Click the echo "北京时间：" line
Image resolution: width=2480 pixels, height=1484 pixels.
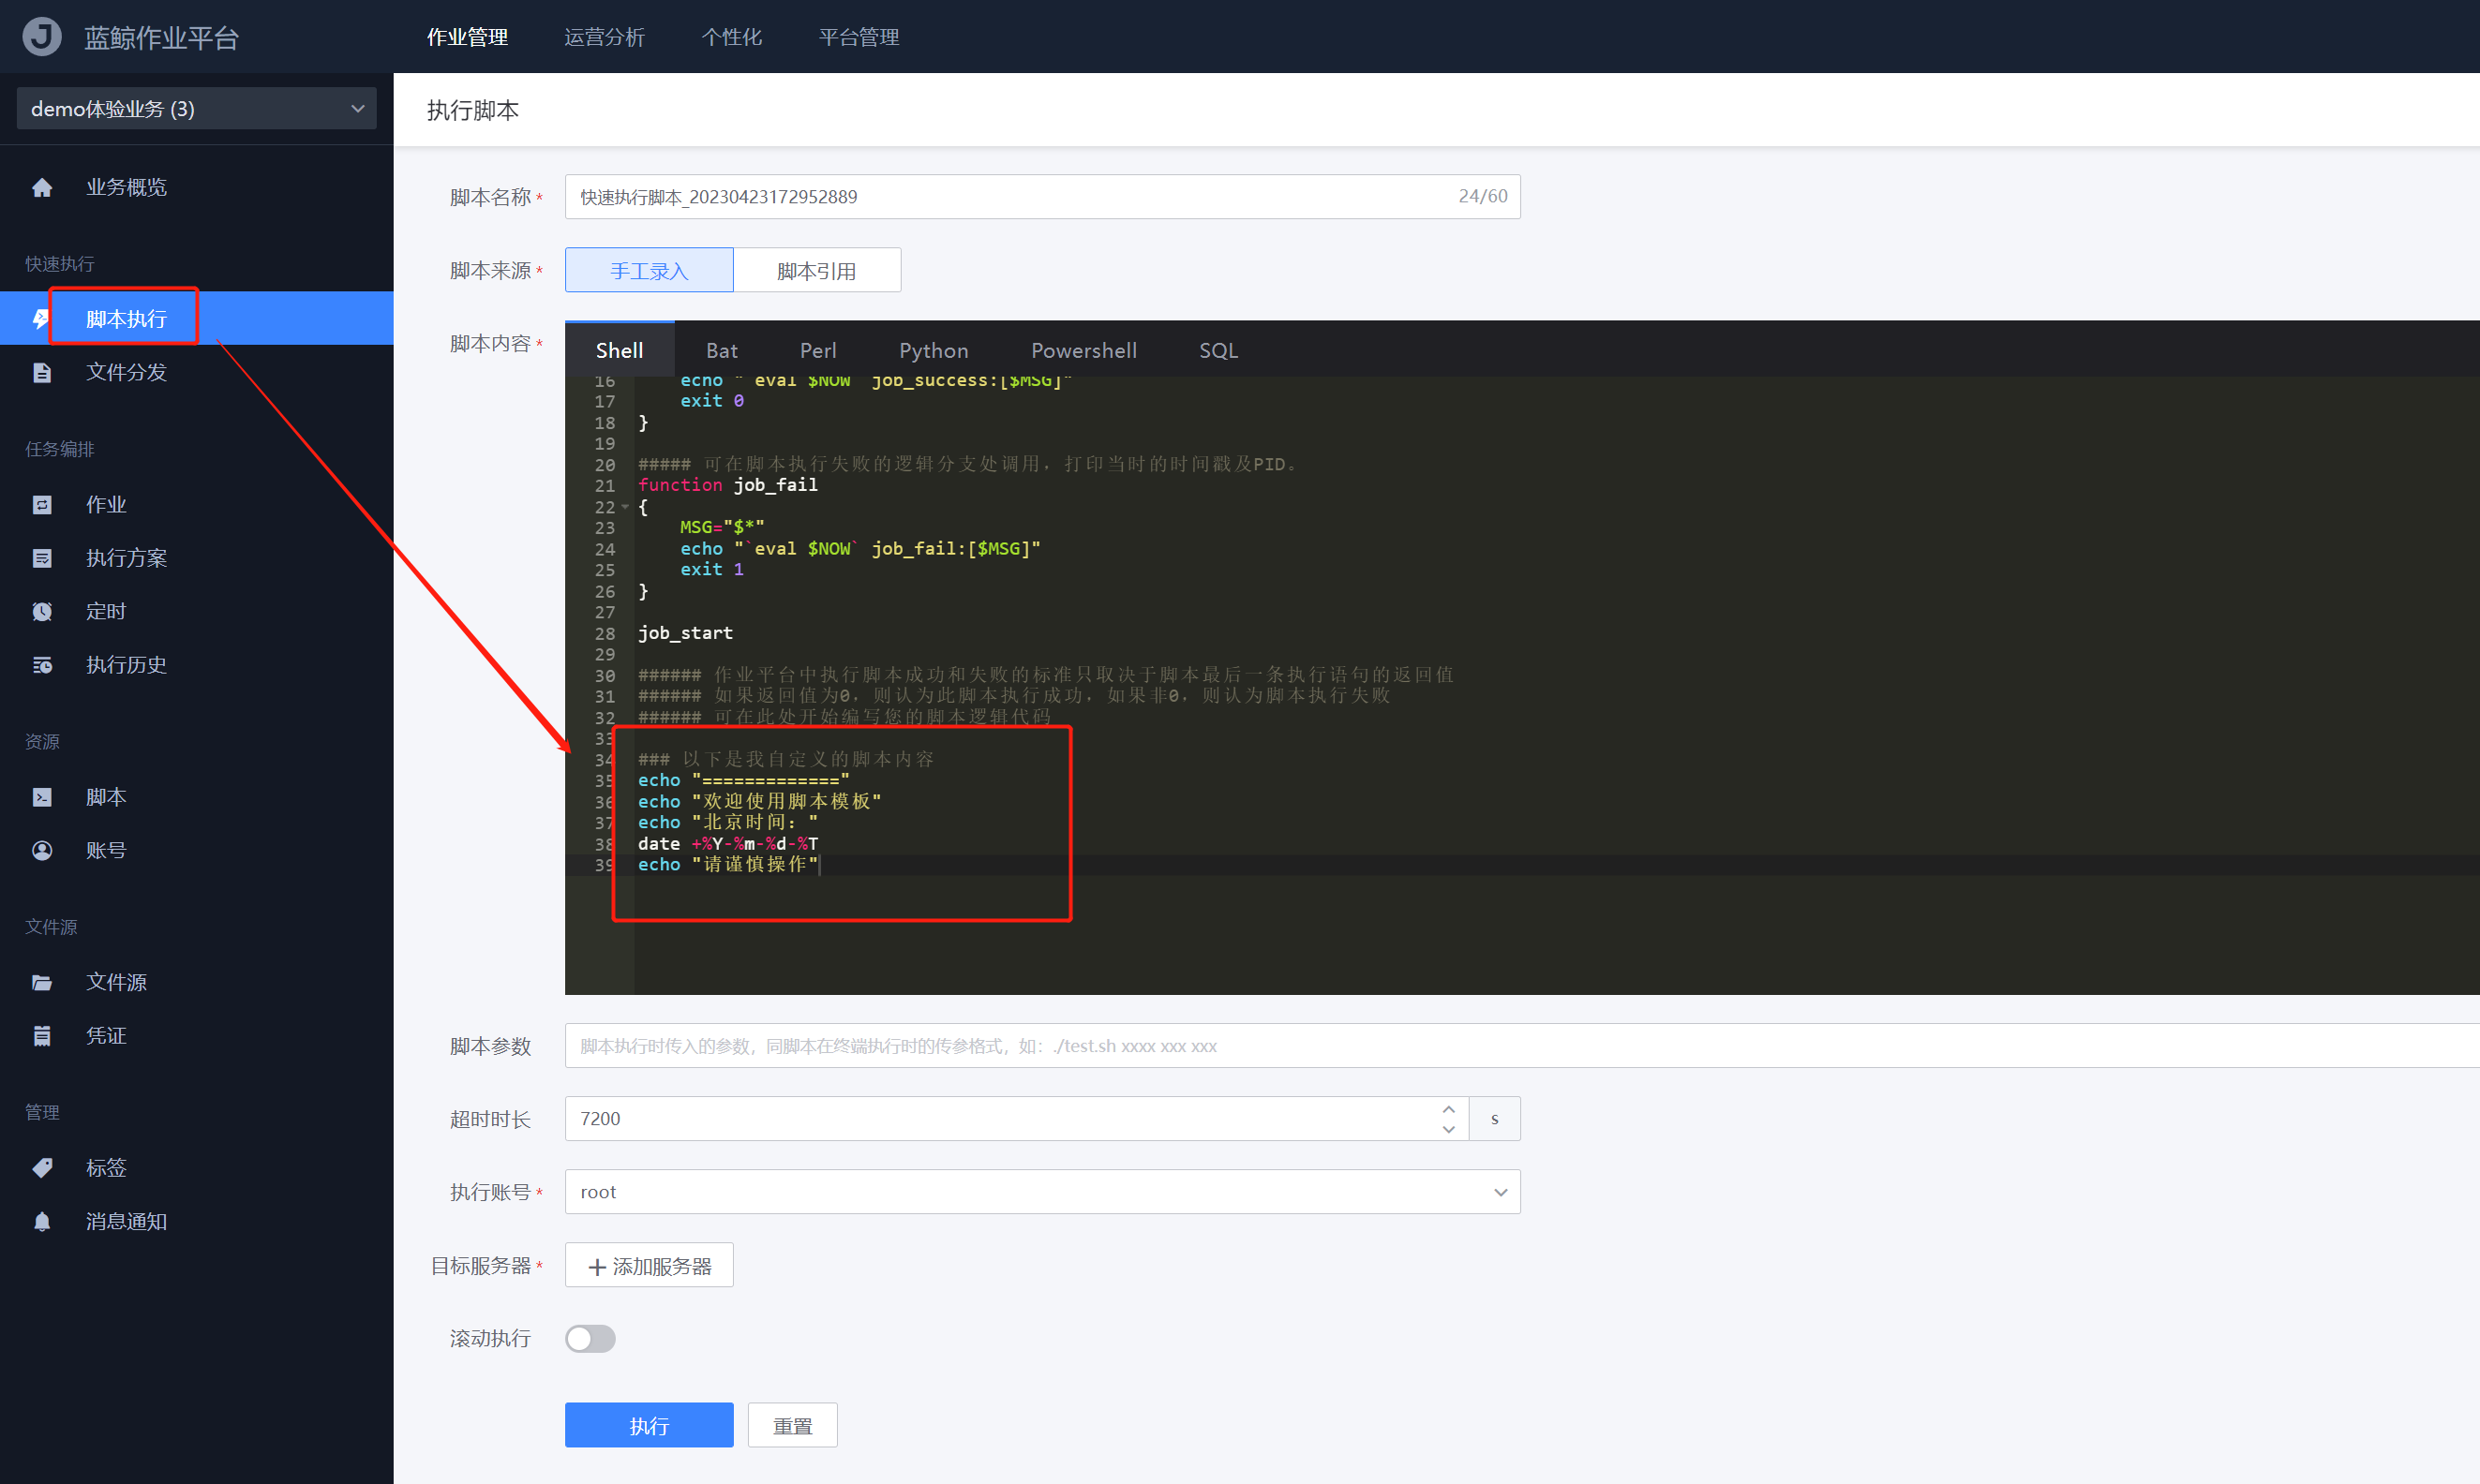coord(728,823)
